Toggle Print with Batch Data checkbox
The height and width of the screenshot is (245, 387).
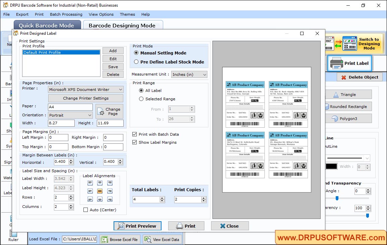tap(134, 134)
